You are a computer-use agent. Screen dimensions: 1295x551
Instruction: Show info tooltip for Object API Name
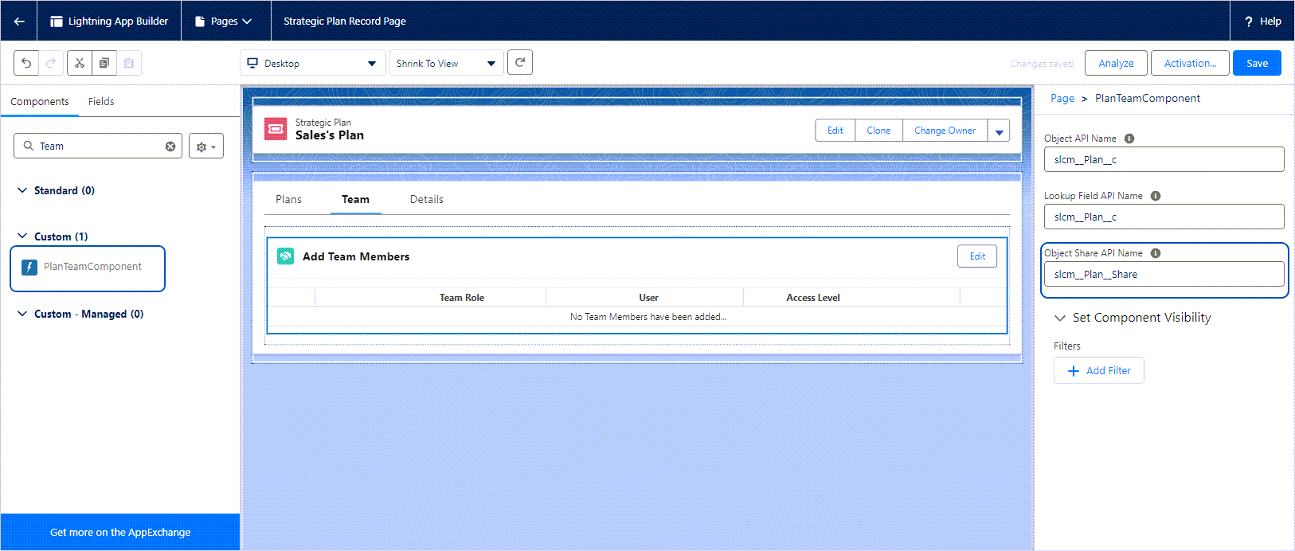(1129, 139)
